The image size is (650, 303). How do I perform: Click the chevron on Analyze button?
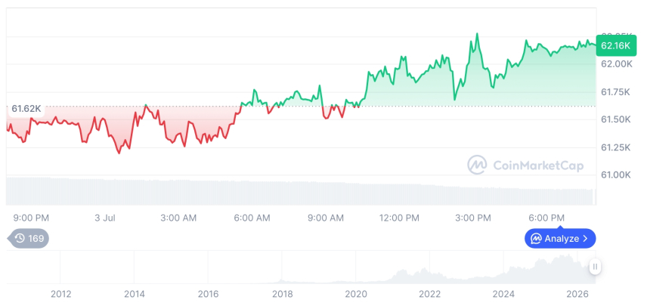tap(585, 238)
